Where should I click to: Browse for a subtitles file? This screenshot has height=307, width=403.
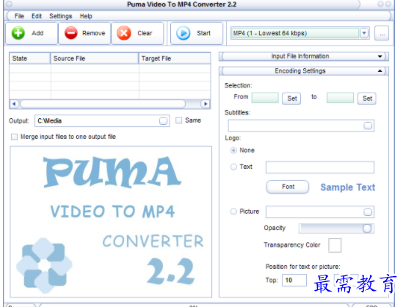click(368, 126)
